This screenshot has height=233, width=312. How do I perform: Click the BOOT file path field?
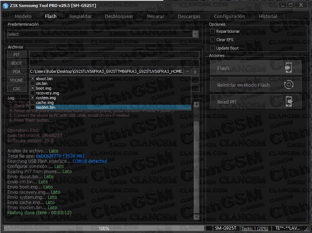(114, 63)
